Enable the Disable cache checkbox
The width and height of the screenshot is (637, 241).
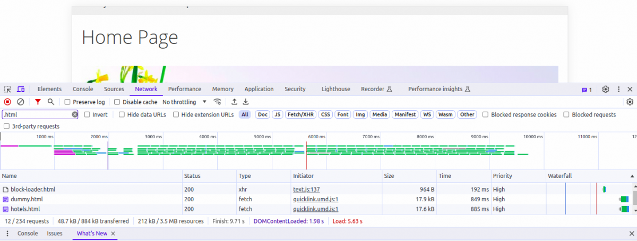click(x=117, y=102)
